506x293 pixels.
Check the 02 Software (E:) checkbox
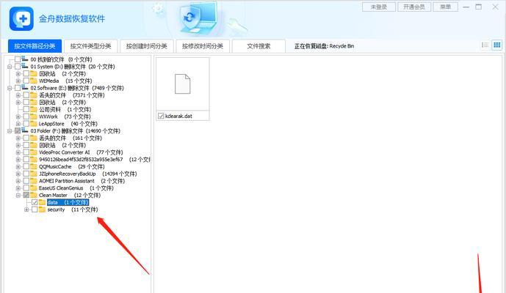pyautogui.click(x=18, y=88)
